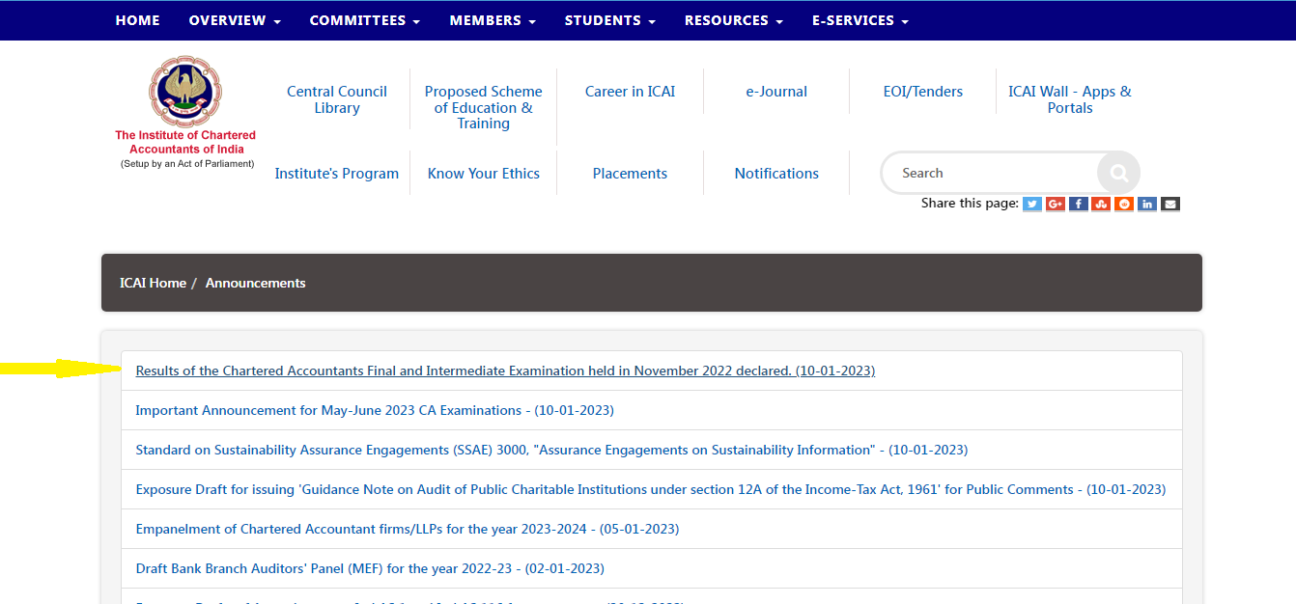Click 'The Institute of Chartered Accountants of India' text
The image size is (1296, 604).
[x=185, y=142]
